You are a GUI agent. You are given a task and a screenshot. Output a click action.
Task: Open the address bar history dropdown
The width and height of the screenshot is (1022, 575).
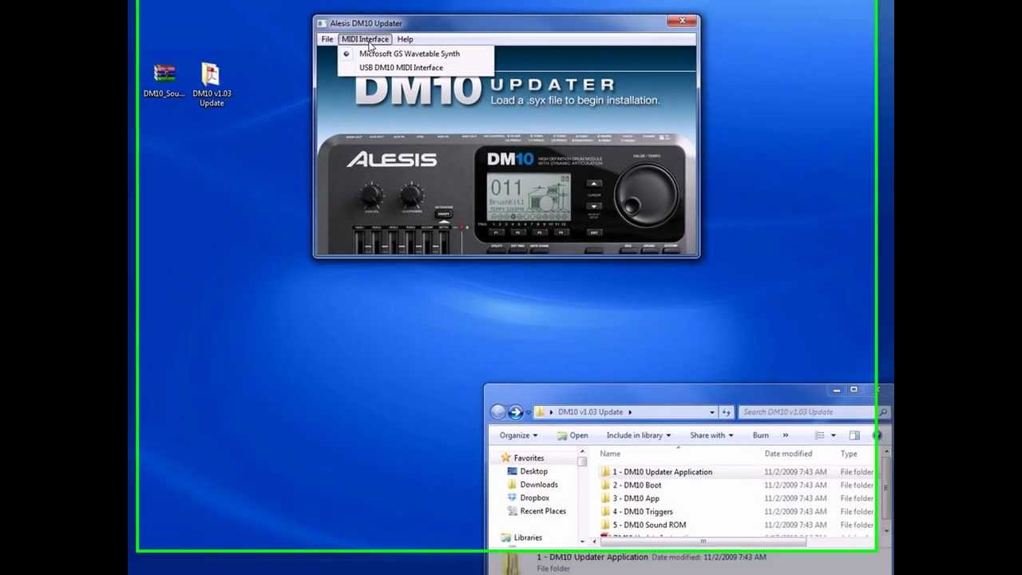coord(712,412)
